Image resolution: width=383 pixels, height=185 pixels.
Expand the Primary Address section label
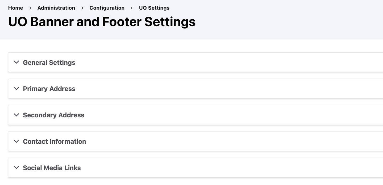point(49,89)
